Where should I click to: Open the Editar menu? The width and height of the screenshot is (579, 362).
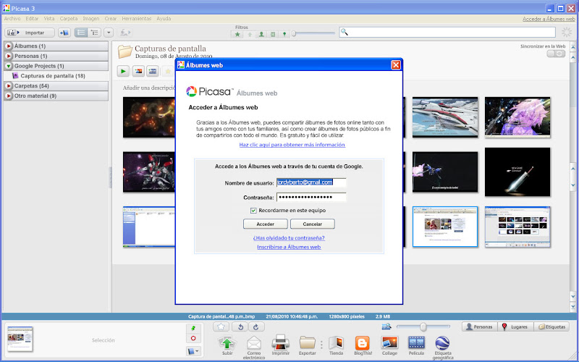[x=32, y=19]
